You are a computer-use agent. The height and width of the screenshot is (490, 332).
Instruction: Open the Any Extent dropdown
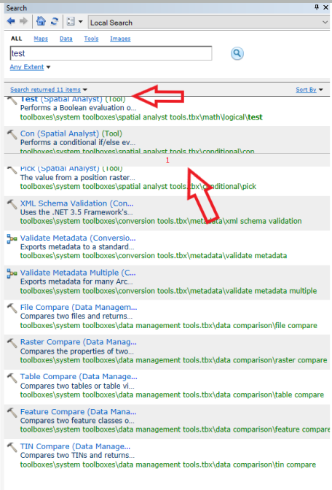point(30,67)
